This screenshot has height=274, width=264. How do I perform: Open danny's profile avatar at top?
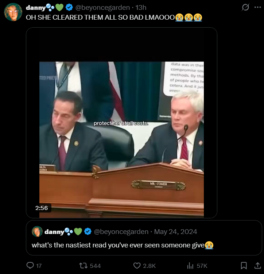click(13, 12)
